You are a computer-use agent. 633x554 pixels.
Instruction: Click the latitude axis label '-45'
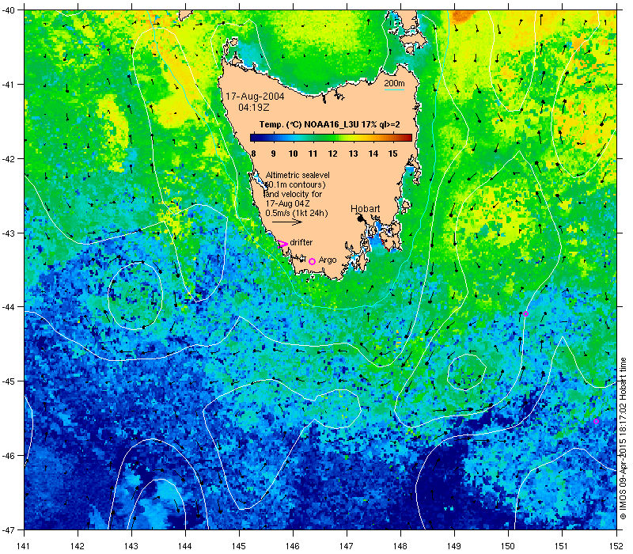8,381
